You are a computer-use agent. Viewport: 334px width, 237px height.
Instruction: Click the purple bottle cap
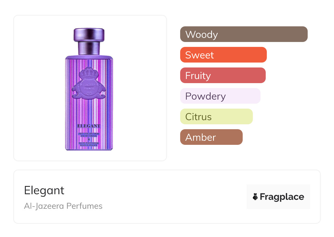(89, 35)
